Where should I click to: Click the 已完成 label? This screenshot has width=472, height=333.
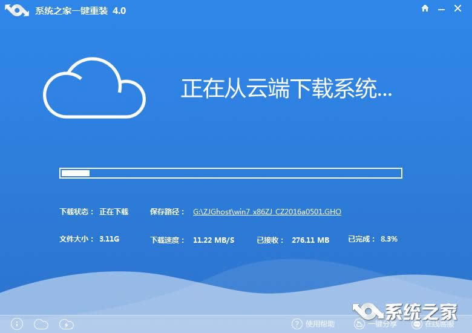tap(361, 239)
